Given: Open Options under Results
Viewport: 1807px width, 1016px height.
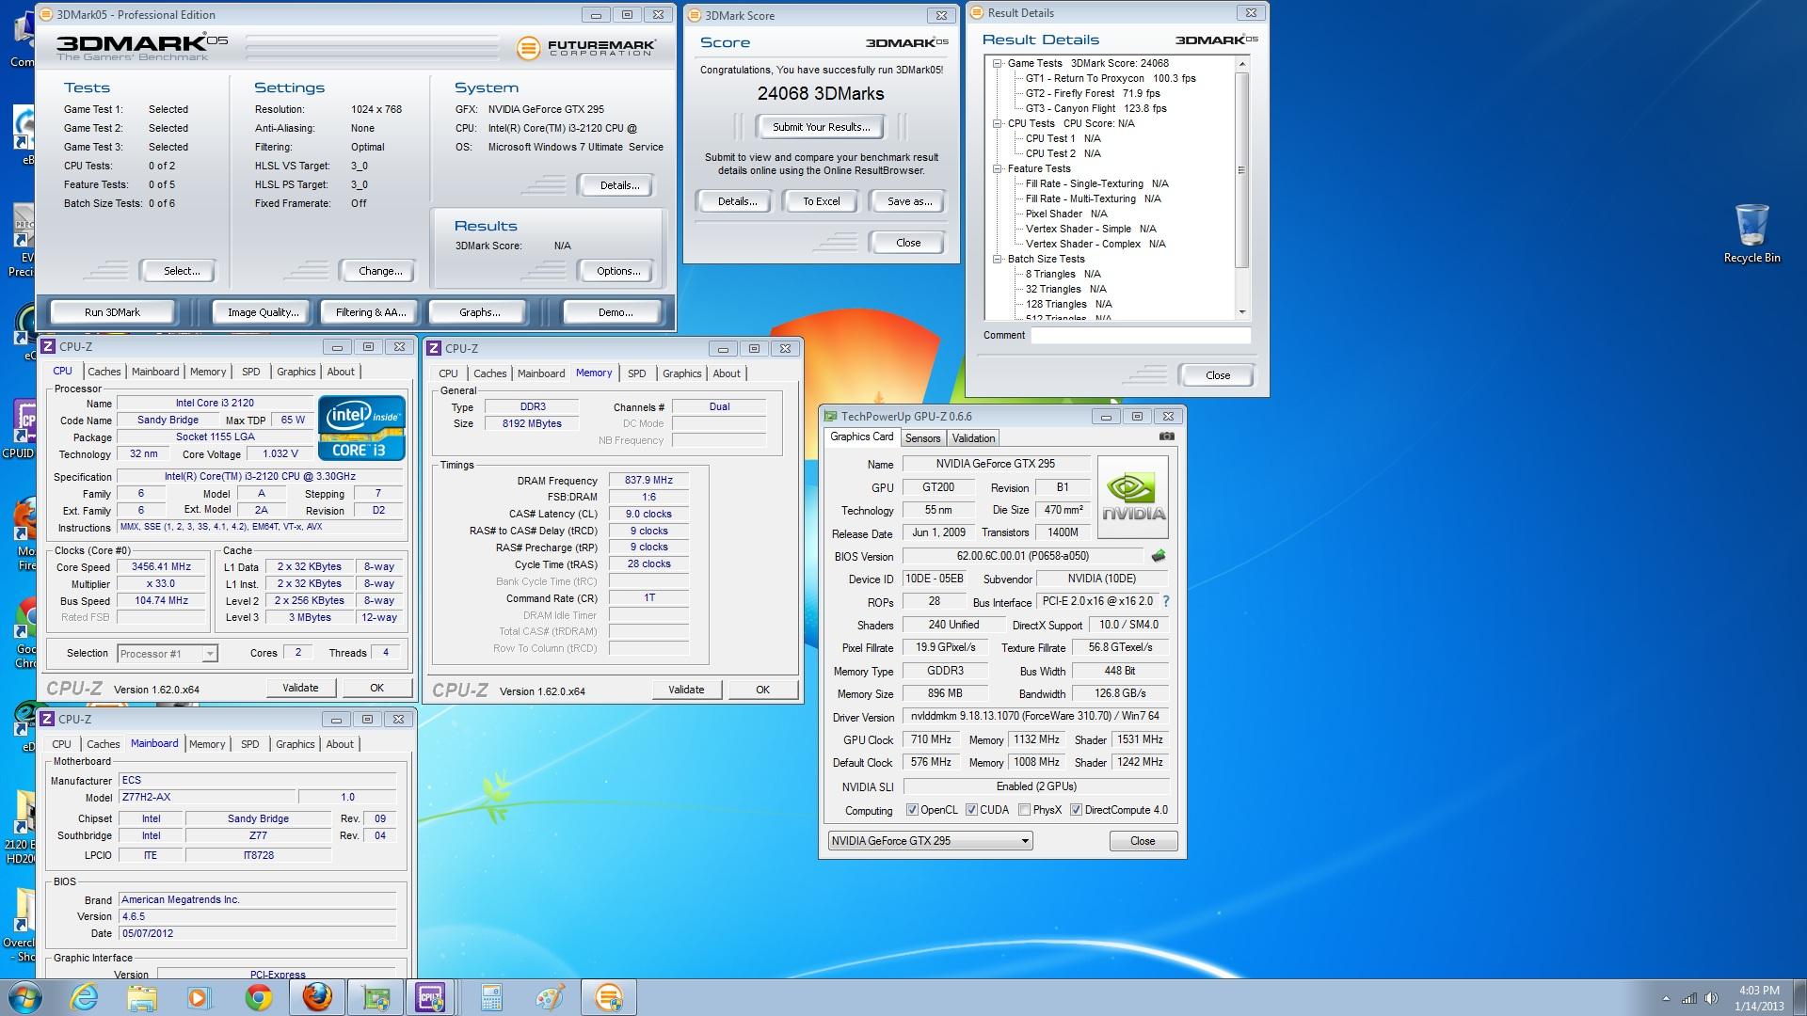Looking at the screenshot, I should pos(618,271).
